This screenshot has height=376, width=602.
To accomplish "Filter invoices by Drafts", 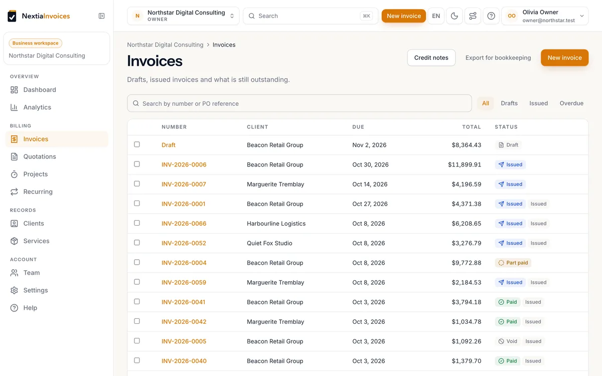I will (509, 103).
